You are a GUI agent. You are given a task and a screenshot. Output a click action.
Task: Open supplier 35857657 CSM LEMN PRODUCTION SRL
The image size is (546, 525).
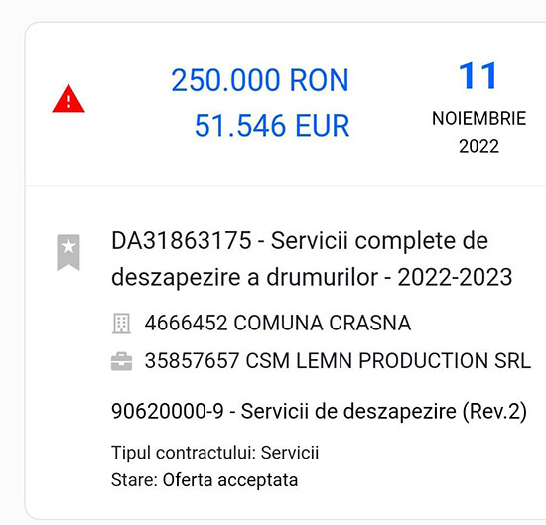[x=338, y=360]
